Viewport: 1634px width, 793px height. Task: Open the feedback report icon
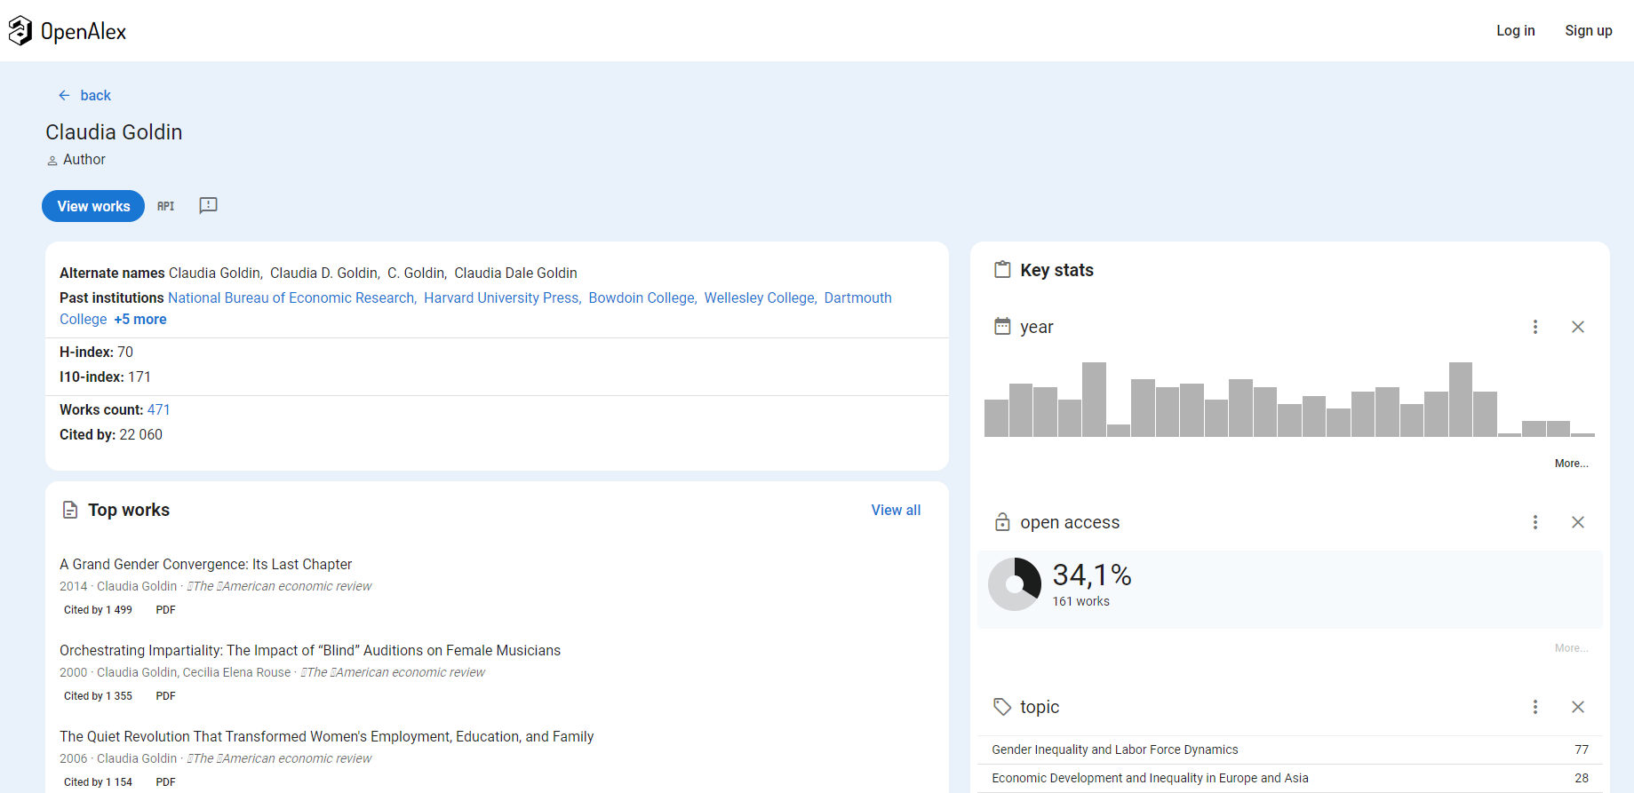coord(208,205)
